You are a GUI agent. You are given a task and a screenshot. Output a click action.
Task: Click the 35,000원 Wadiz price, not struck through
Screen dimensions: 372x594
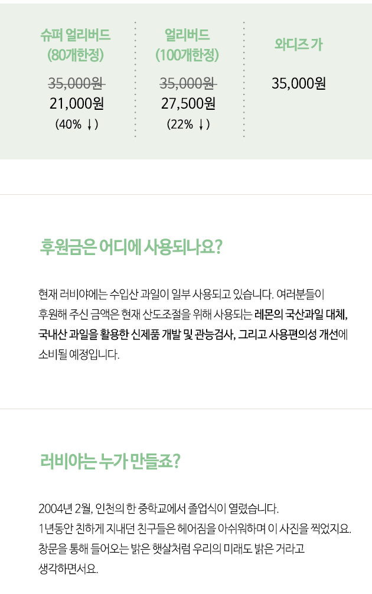click(x=299, y=83)
